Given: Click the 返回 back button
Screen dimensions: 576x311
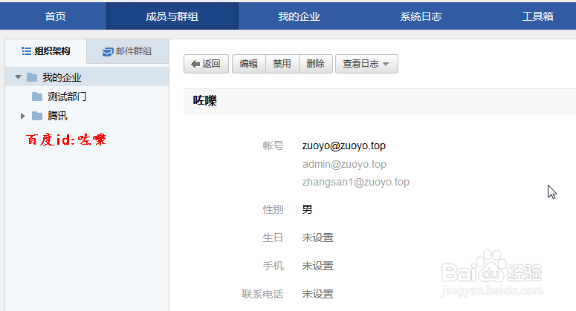Looking at the screenshot, I should click(x=206, y=64).
